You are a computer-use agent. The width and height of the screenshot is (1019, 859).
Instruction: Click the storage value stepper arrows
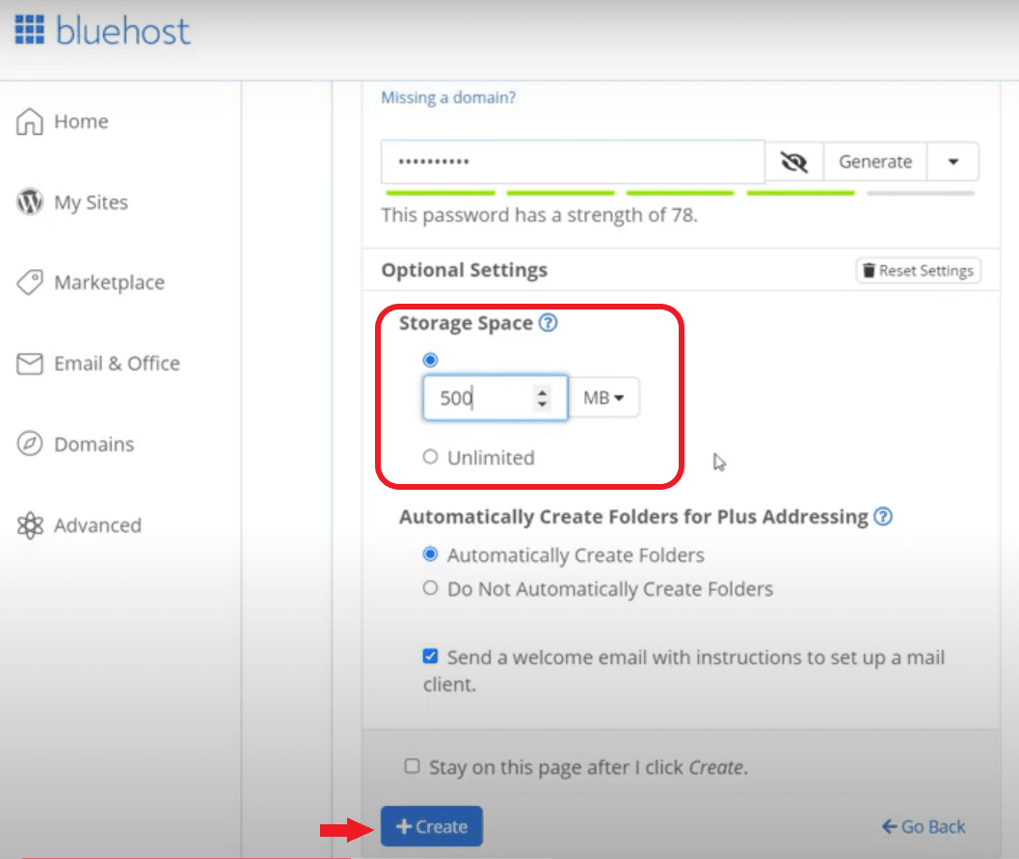pyautogui.click(x=542, y=397)
